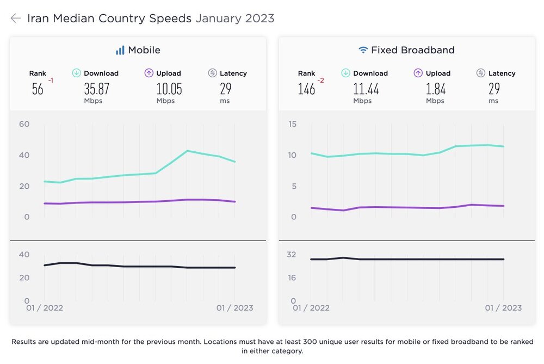Click the Fixed Broadband latency icon
544x364 pixels.
click(481, 73)
